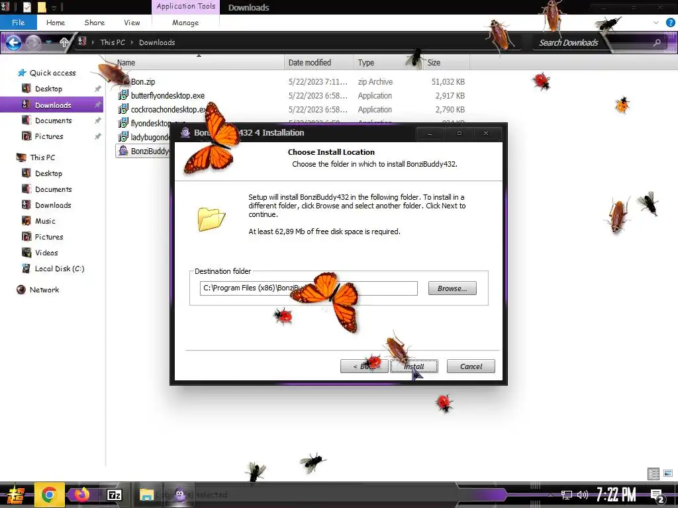Click the Back navigation arrow

tap(13, 42)
